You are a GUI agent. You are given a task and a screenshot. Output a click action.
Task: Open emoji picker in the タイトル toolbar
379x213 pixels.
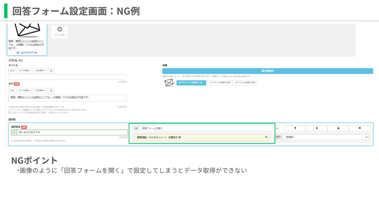coord(51,70)
